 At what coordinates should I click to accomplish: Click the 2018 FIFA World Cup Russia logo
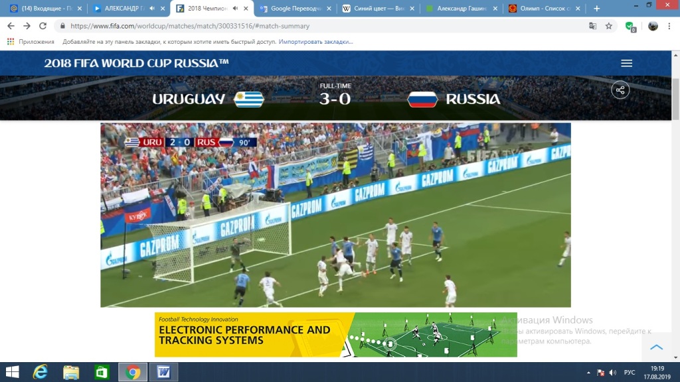137,63
